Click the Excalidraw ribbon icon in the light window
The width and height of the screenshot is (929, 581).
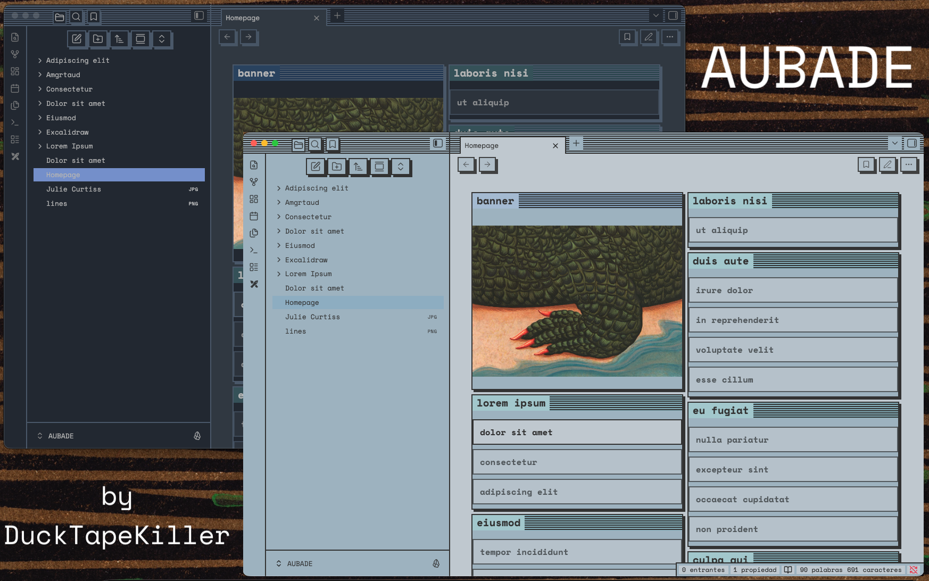(x=254, y=284)
